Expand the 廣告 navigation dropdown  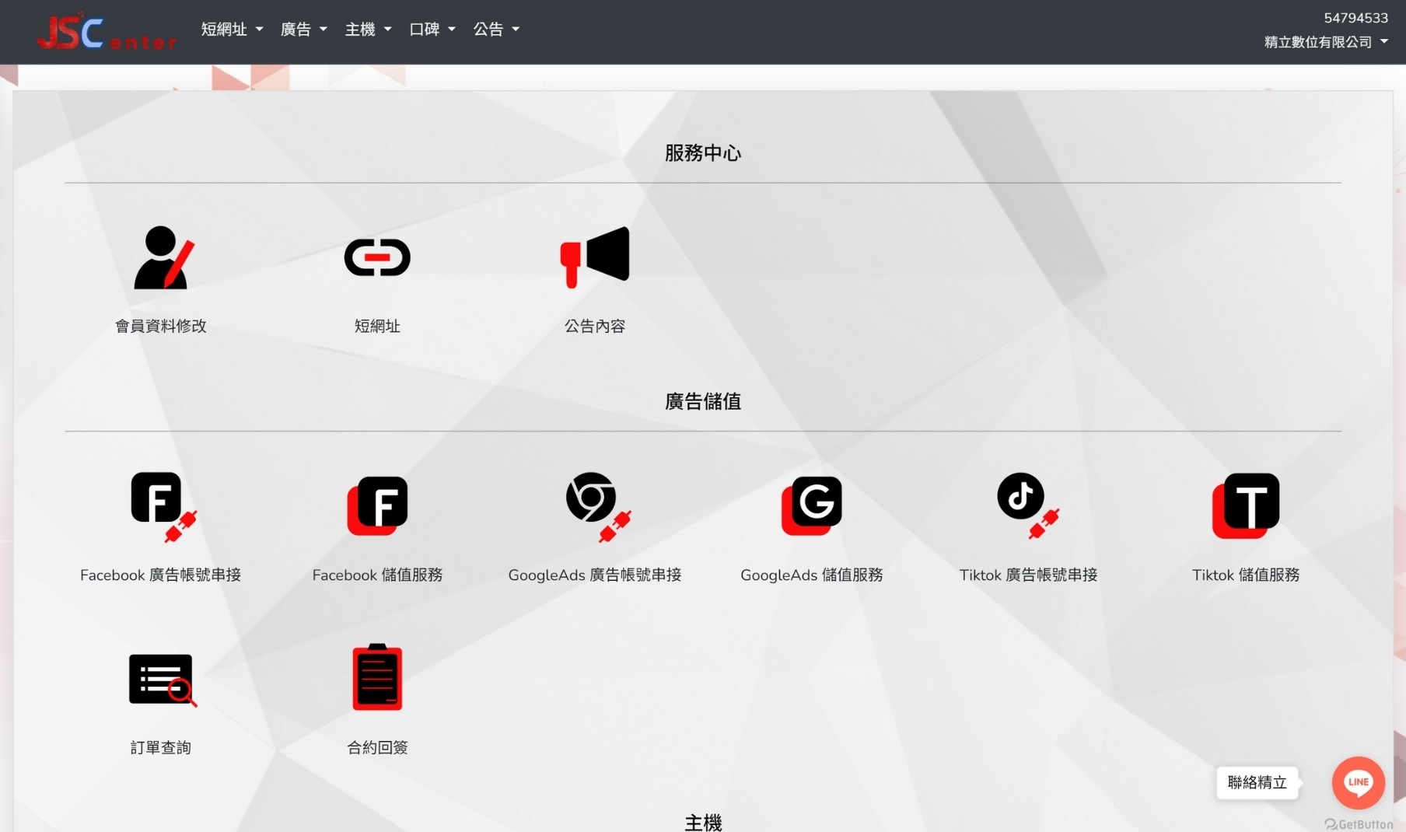click(303, 30)
